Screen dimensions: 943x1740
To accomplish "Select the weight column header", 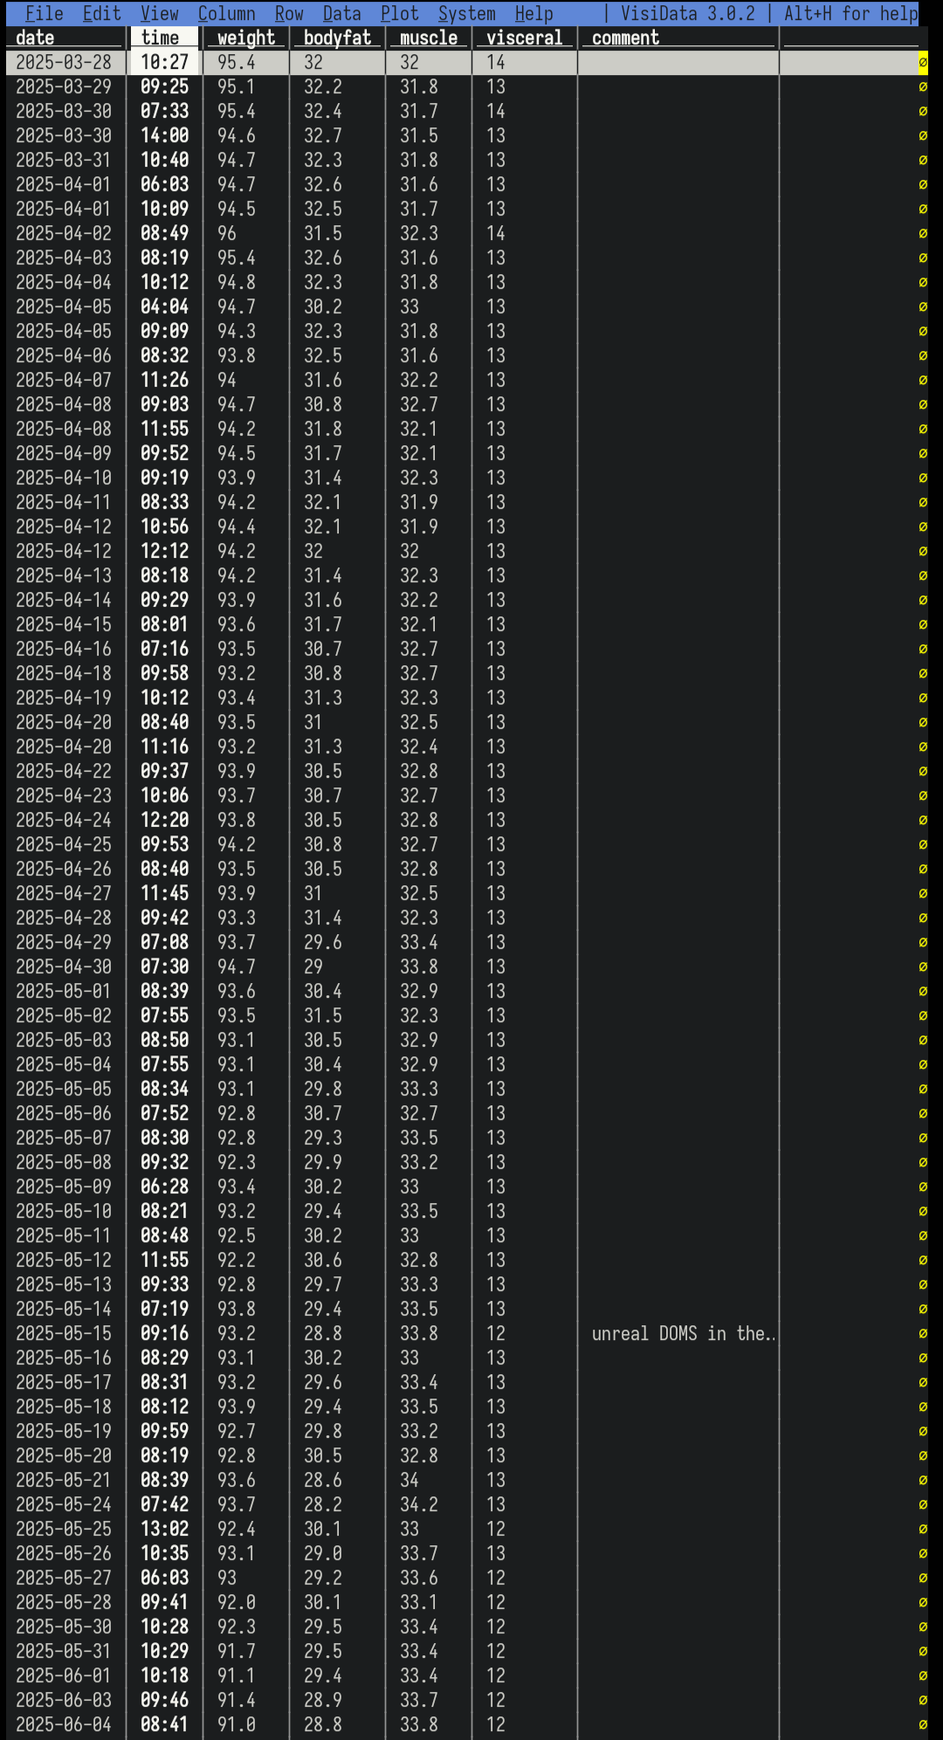I will point(246,38).
